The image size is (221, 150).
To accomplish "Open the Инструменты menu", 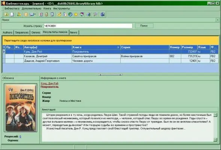I will 61,9.
